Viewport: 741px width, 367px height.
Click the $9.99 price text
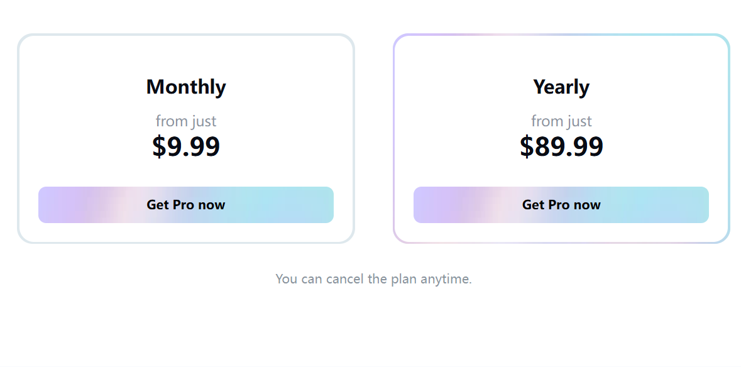click(x=186, y=146)
